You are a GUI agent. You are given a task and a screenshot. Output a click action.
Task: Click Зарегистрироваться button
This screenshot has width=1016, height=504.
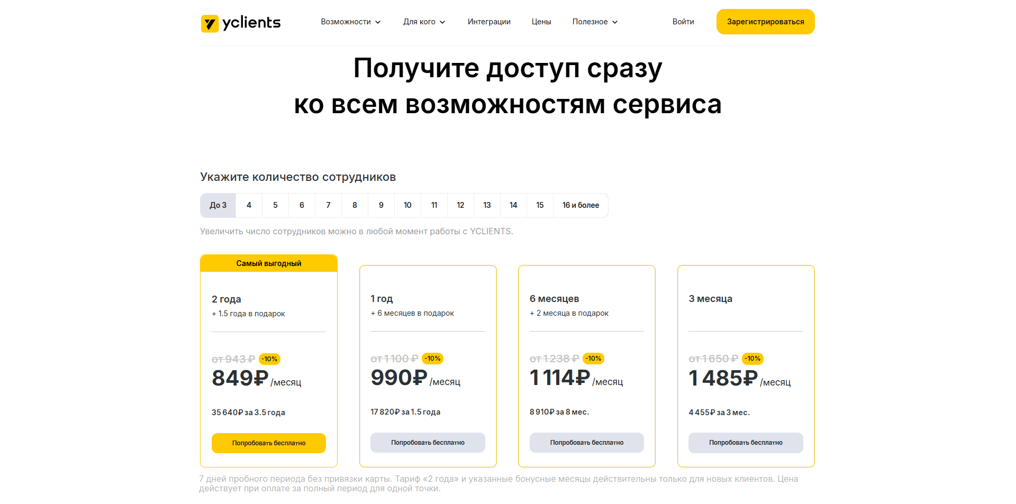click(765, 22)
